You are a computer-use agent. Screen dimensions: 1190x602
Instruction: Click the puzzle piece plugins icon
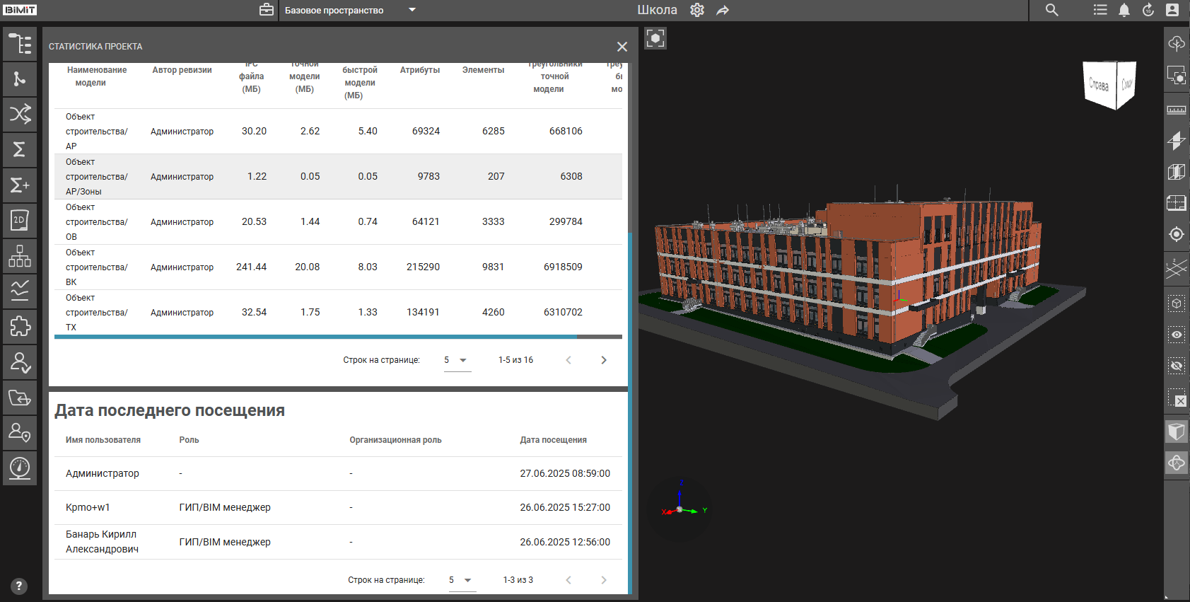(20, 326)
